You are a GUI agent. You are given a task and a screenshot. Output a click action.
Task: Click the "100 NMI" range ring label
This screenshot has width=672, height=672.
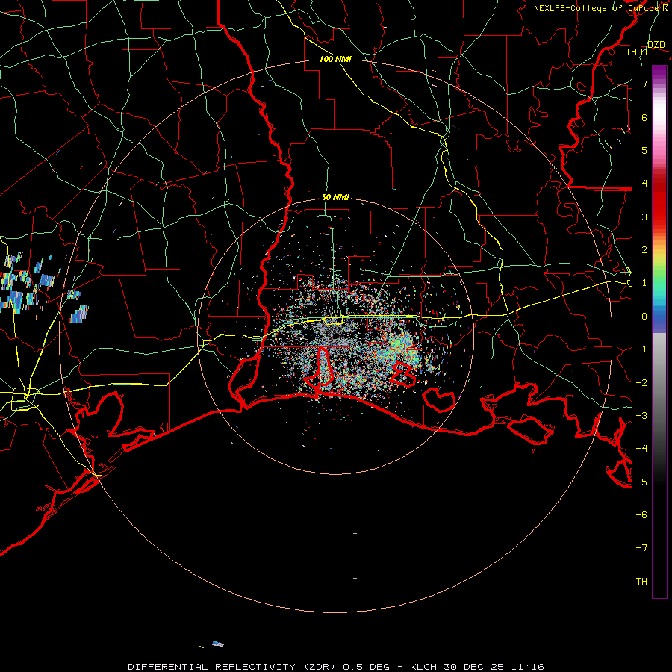[335, 59]
